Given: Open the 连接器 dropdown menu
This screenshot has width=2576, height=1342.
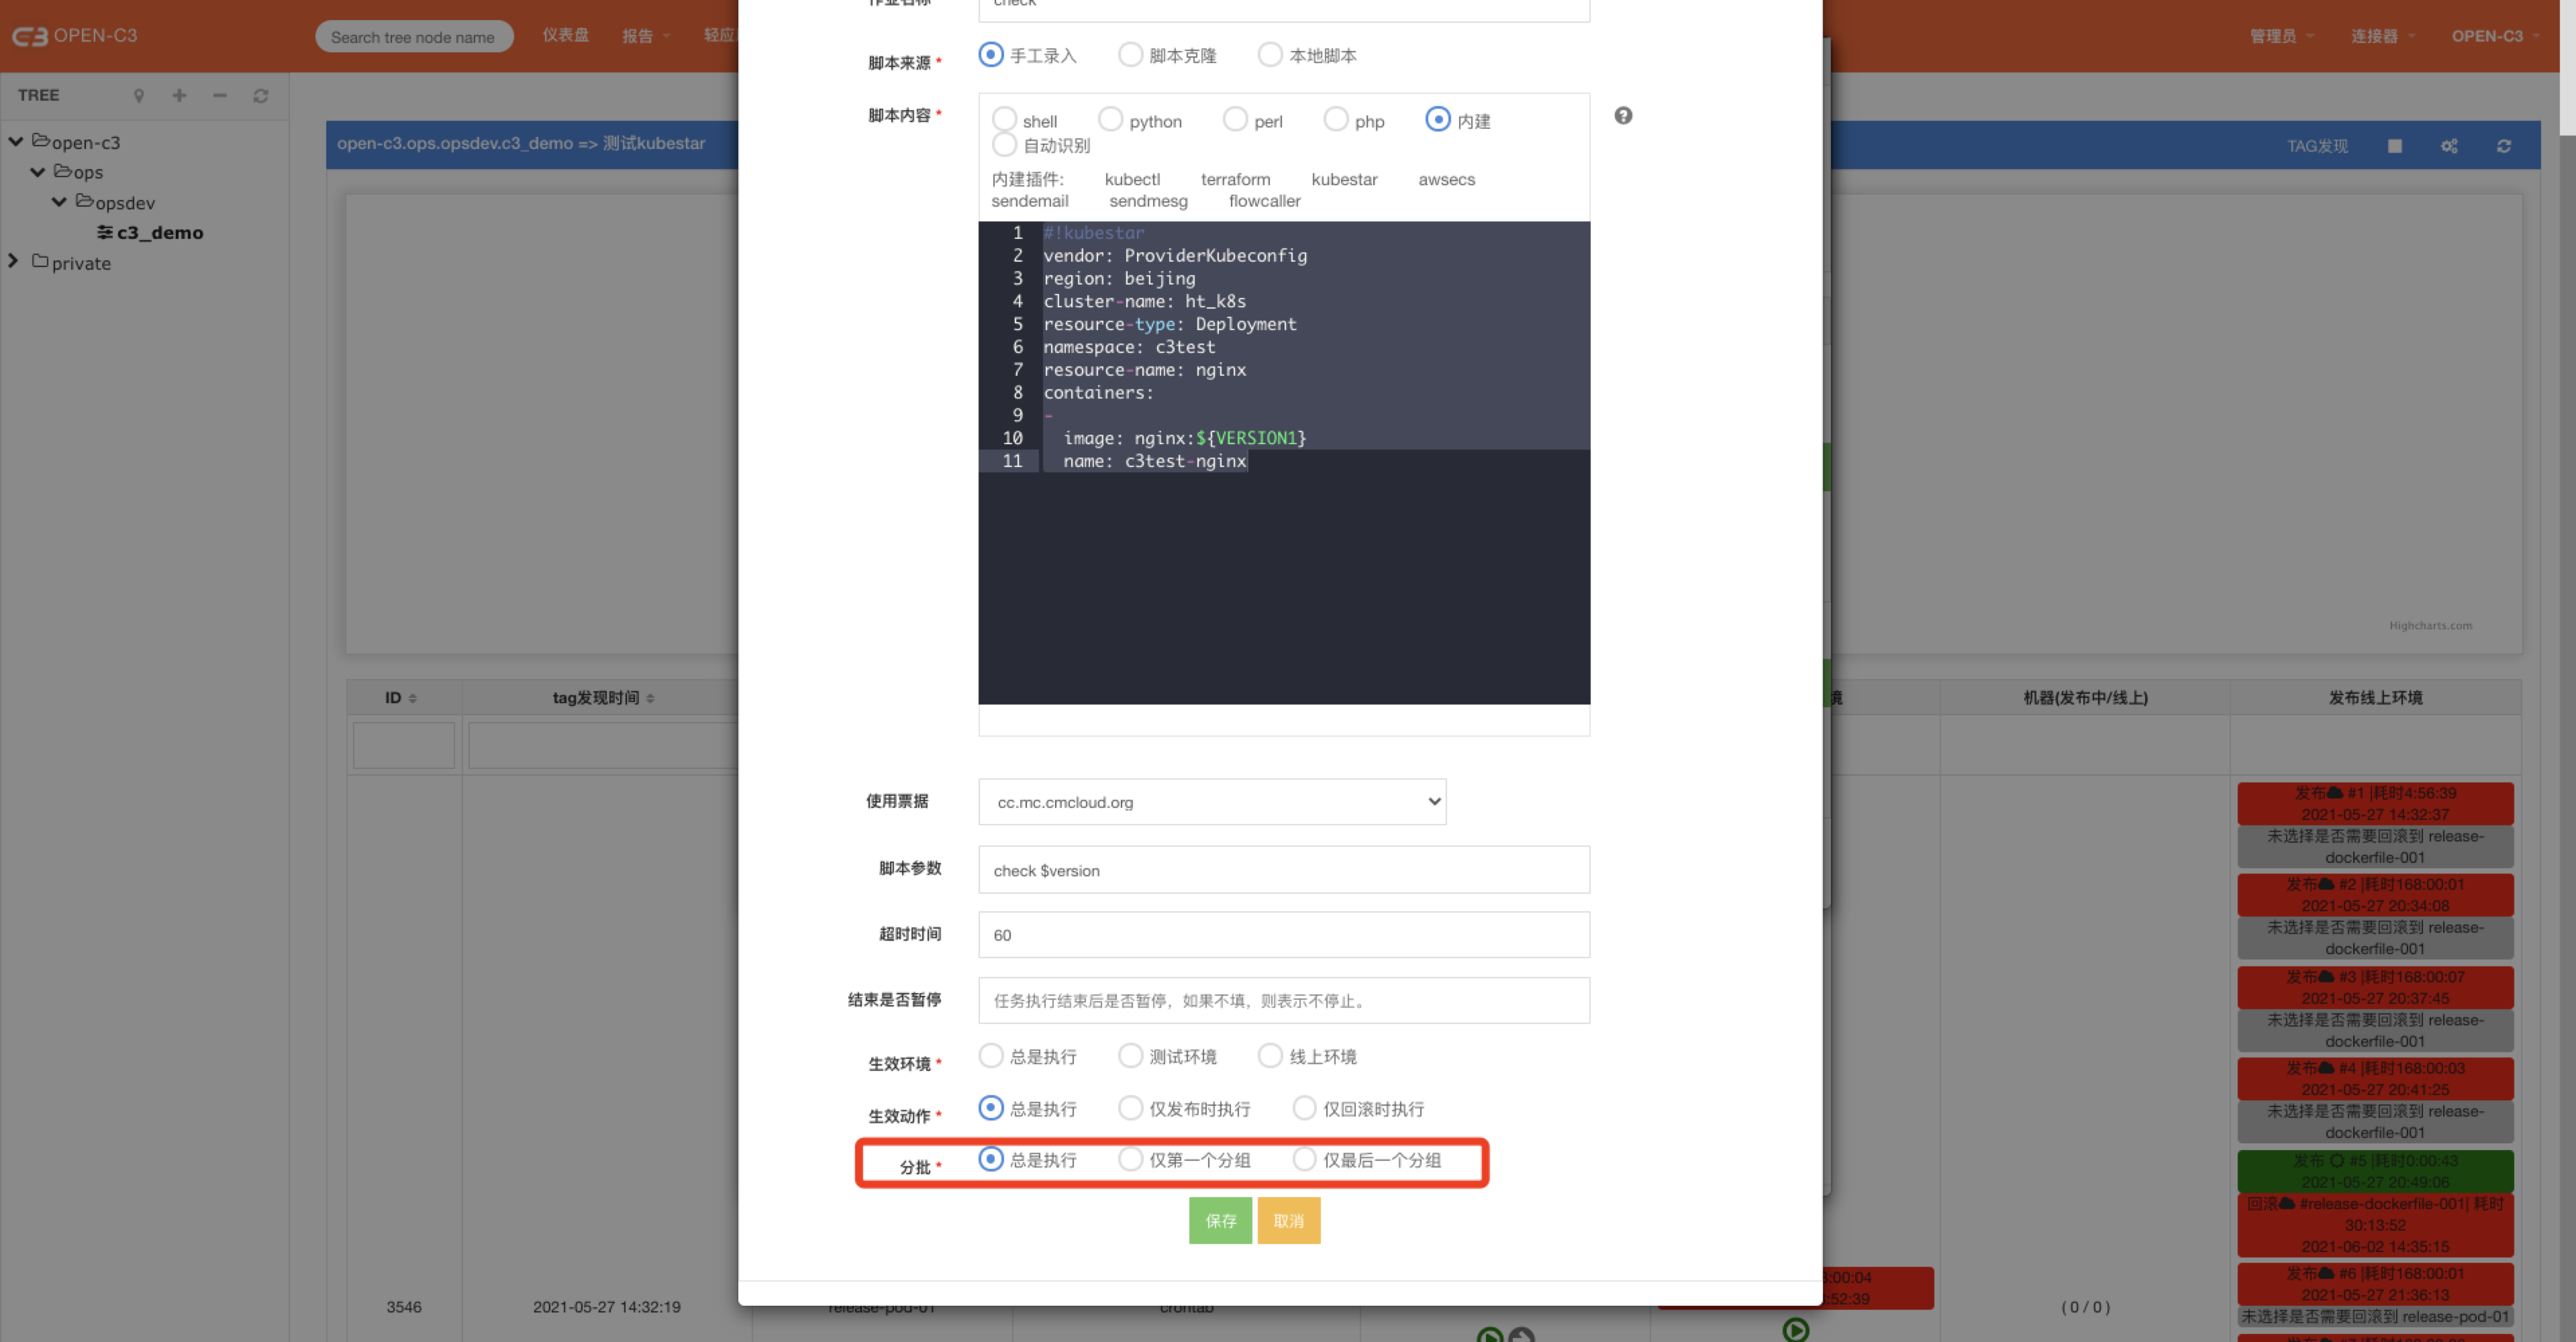Looking at the screenshot, I should point(2383,36).
